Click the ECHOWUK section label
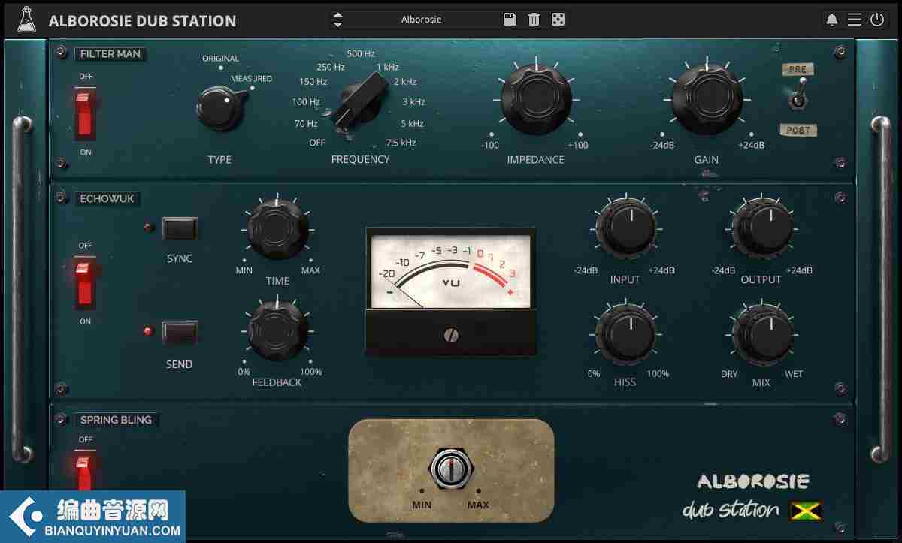902x543 pixels. coord(107,199)
